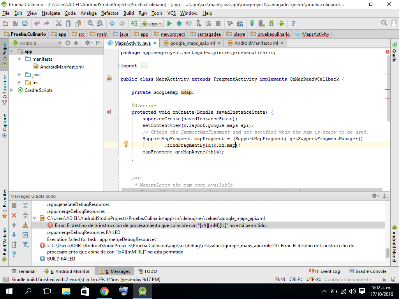Open the Android Monitor tool window
The width and height of the screenshot is (400, 299).
coord(67,271)
